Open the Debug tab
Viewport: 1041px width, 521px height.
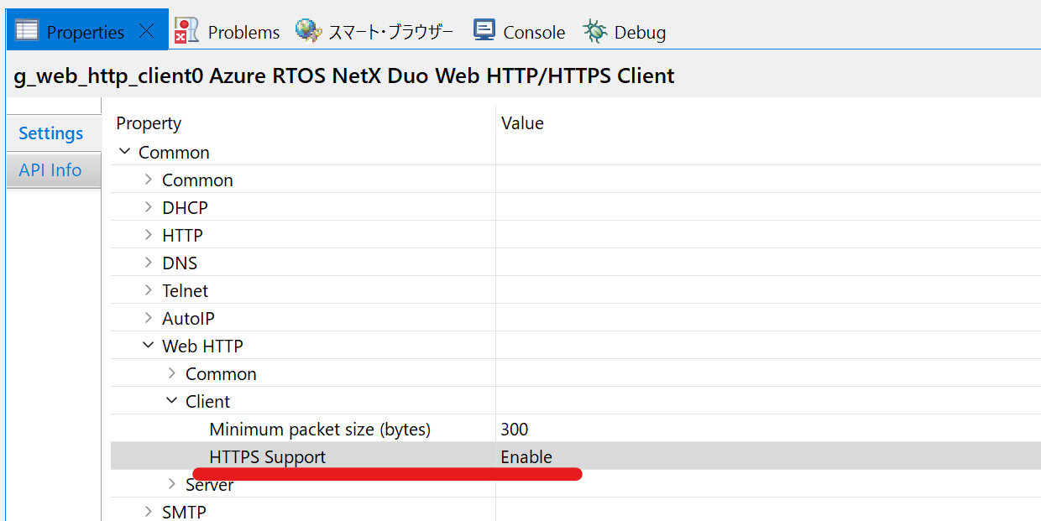click(640, 32)
